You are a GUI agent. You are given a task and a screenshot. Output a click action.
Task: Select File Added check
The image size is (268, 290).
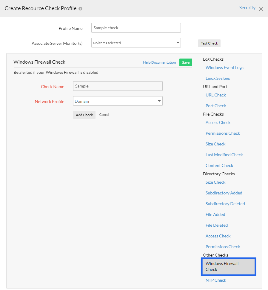pos(215,214)
